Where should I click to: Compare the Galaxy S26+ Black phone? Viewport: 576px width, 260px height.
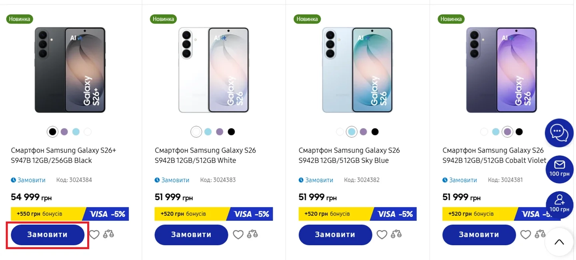(x=108, y=234)
